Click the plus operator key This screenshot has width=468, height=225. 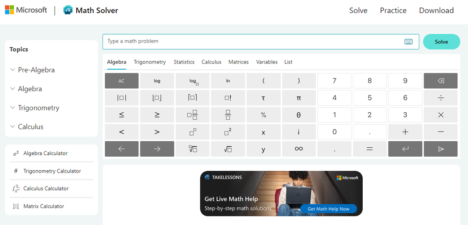(x=405, y=132)
